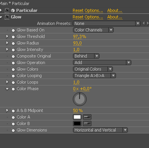
Task: Toggle Glow Threshold stopwatch
Action: click(x=13, y=37)
